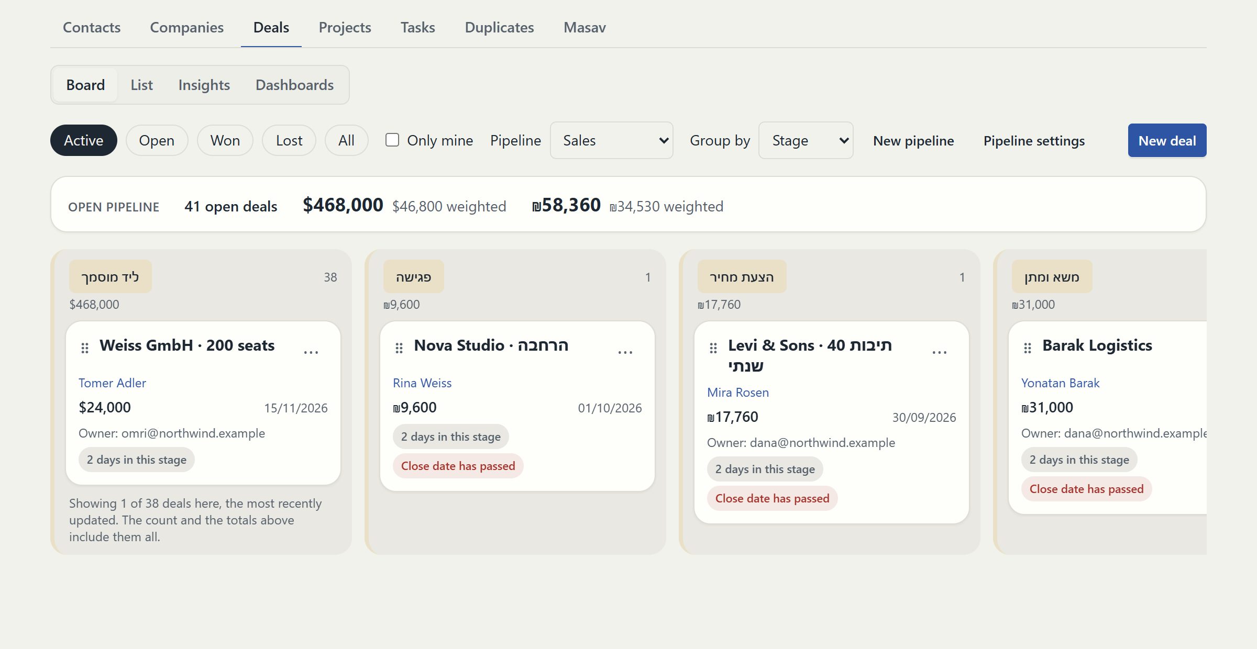Open Pipeline settings
Image resolution: width=1257 pixels, height=649 pixels.
(x=1034, y=140)
